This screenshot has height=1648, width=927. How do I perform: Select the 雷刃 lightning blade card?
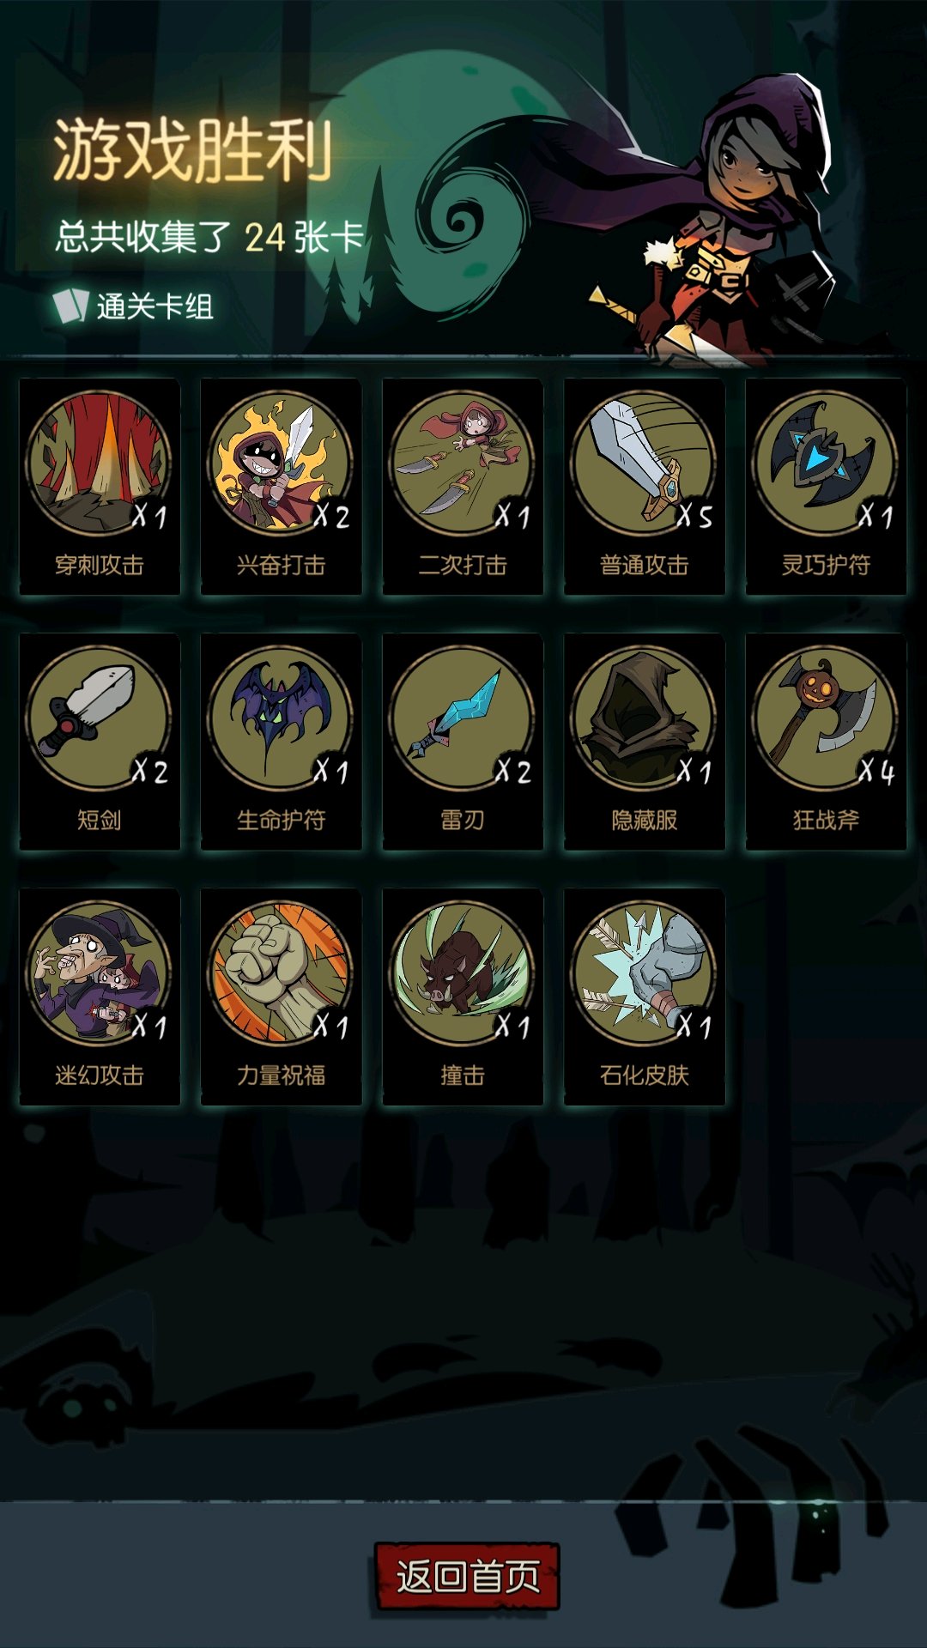[463, 742]
